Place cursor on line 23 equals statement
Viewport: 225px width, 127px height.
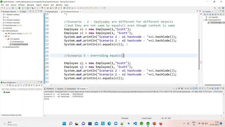click(x=94, y=44)
